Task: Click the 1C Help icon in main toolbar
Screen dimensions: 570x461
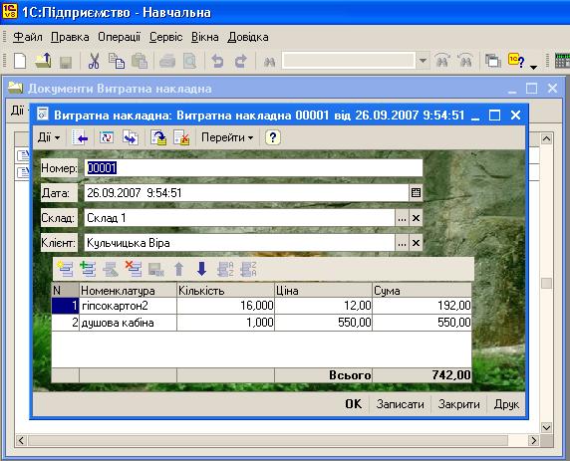Action: tap(516, 61)
